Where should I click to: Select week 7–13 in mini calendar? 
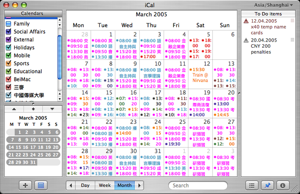[x=33, y=140]
